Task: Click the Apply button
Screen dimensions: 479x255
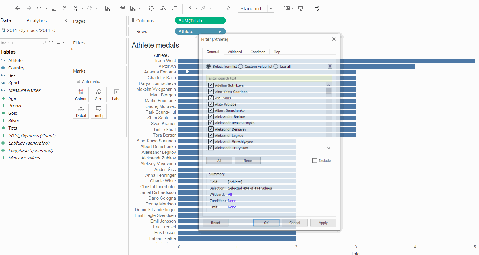Action: (x=323, y=223)
